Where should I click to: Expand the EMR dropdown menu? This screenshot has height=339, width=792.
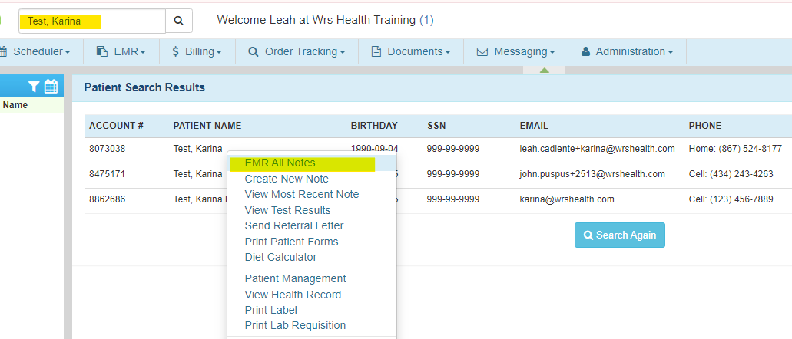pos(121,51)
